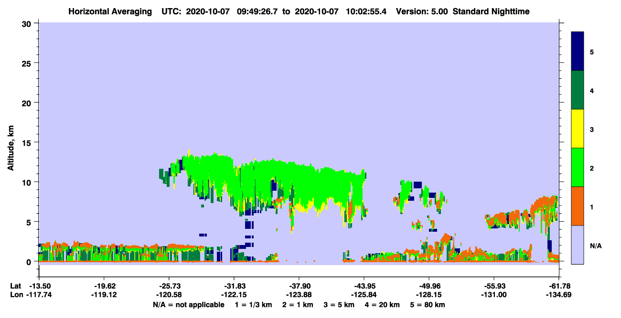Click latitude value -19.62
This screenshot has width=621, height=318.
(x=104, y=286)
